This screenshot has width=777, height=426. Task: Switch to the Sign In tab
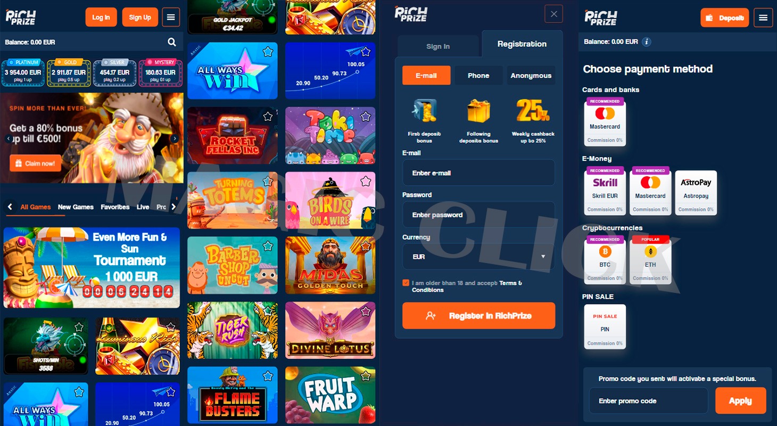[438, 46]
